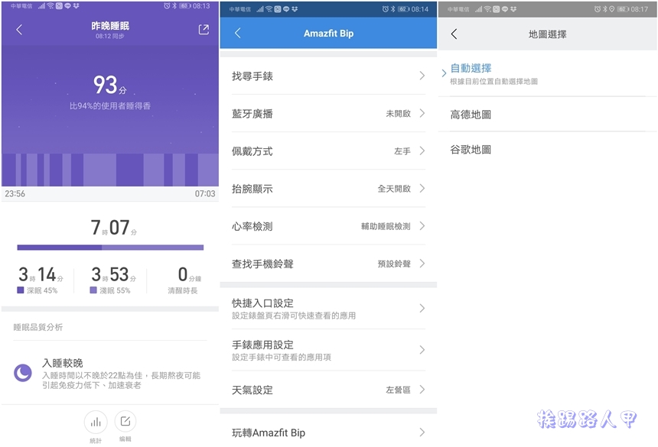Tap location icon in 地圖選擇 status bar

612,9
